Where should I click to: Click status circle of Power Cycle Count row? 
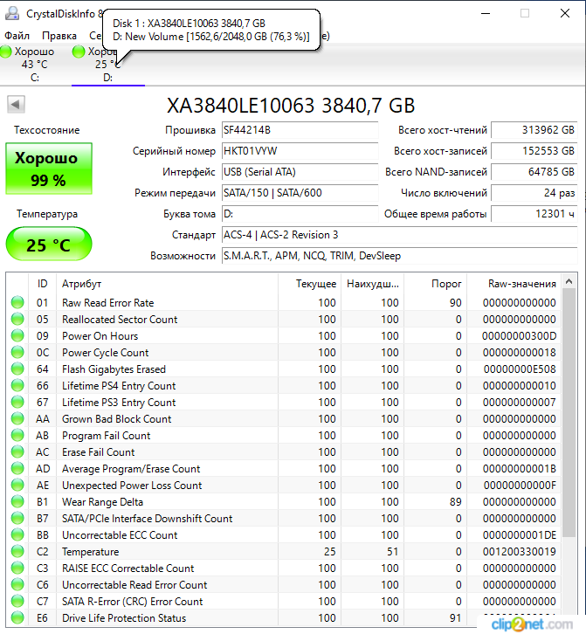(17, 352)
